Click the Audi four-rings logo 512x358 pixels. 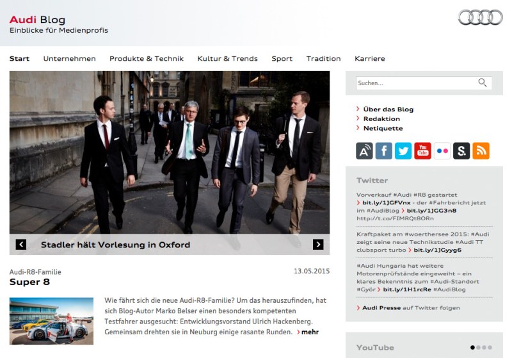(481, 17)
